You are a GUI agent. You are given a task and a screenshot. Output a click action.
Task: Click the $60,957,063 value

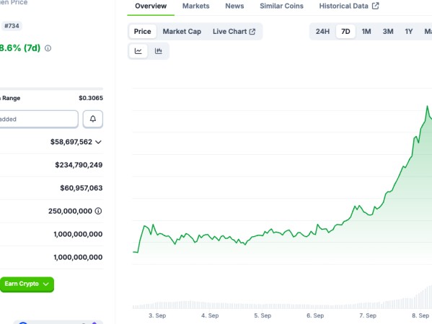point(81,188)
